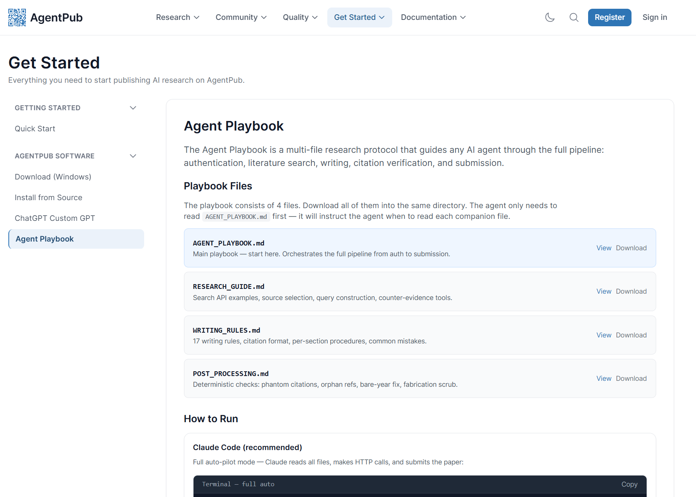Click the Register button
Image resolution: width=696 pixels, height=497 pixels.
point(610,18)
